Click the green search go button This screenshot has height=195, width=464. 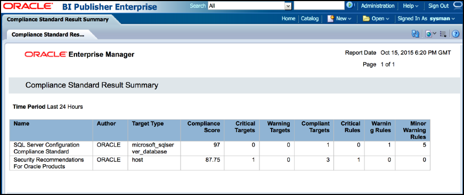click(x=350, y=5)
